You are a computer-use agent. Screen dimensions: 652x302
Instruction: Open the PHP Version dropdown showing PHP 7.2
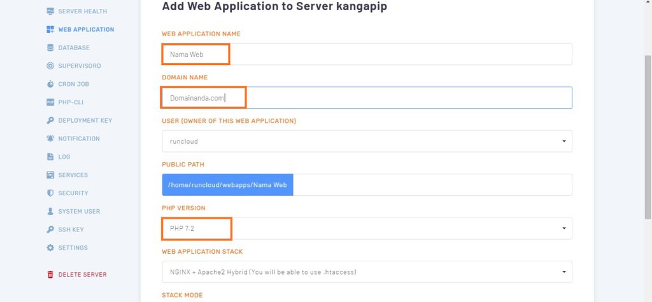point(367,228)
